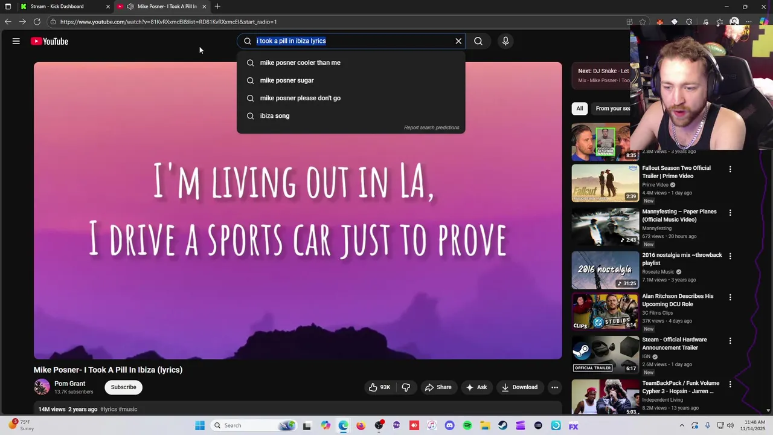This screenshot has width=773, height=435.
Task: Open Report search predictions link
Action: 431,127
